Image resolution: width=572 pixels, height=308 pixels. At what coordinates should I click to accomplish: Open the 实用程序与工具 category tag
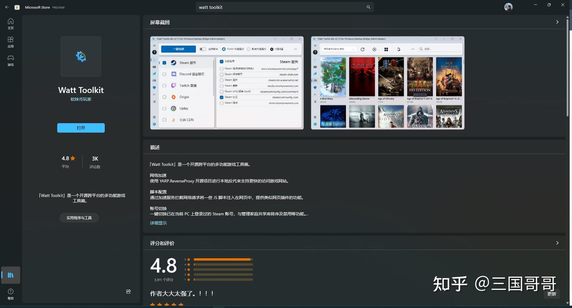(x=79, y=218)
